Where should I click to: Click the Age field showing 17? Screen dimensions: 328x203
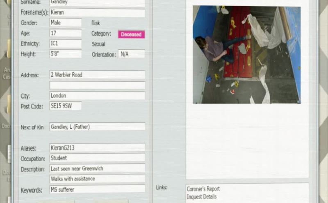(x=66, y=33)
